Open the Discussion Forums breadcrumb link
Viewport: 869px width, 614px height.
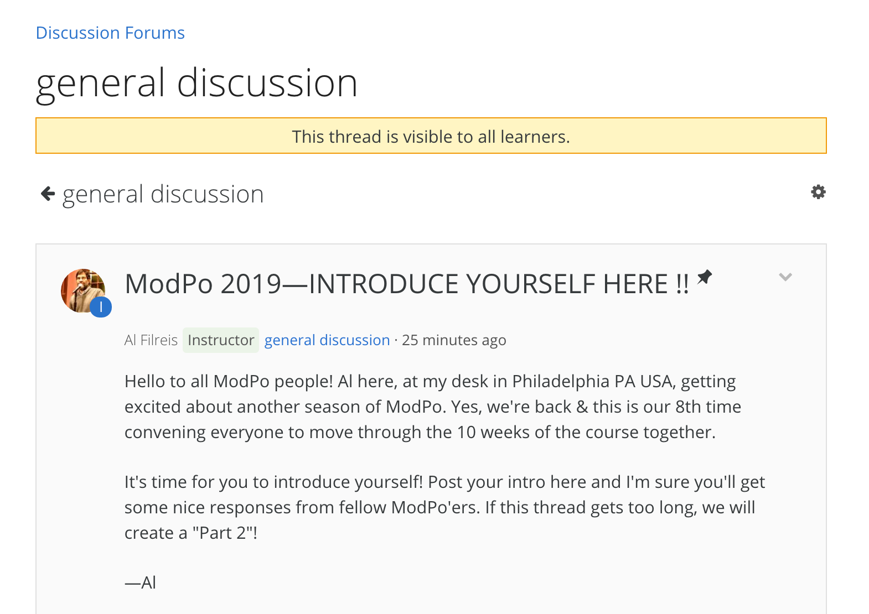110,33
